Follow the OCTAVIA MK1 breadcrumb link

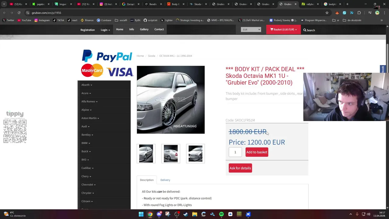pos(175,56)
